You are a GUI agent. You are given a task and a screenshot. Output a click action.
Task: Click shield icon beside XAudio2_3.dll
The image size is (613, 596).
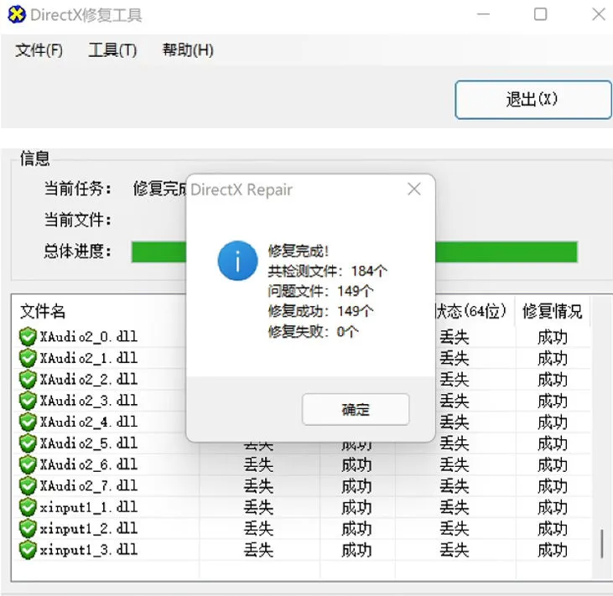tap(28, 401)
